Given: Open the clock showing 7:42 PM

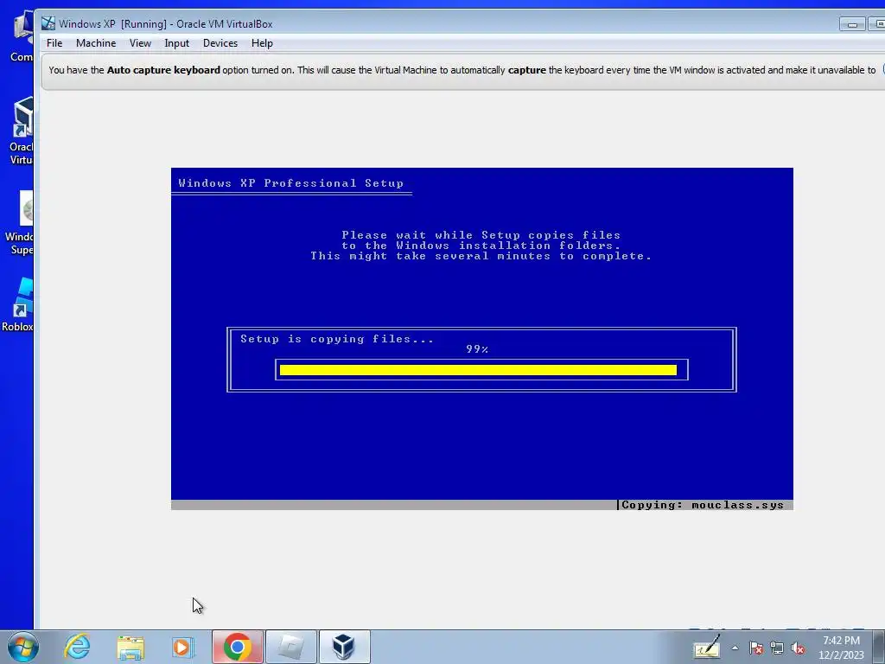Looking at the screenshot, I should (842, 648).
